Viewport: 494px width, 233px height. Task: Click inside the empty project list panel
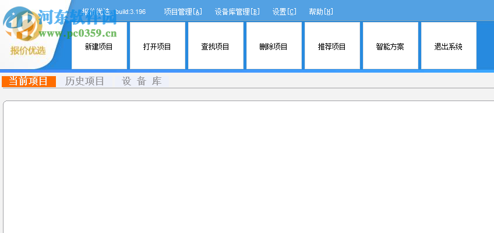click(x=249, y=167)
